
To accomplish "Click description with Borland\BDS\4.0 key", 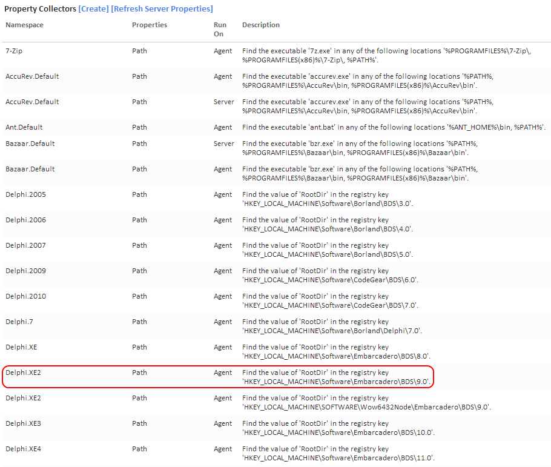I will coord(327,224).
